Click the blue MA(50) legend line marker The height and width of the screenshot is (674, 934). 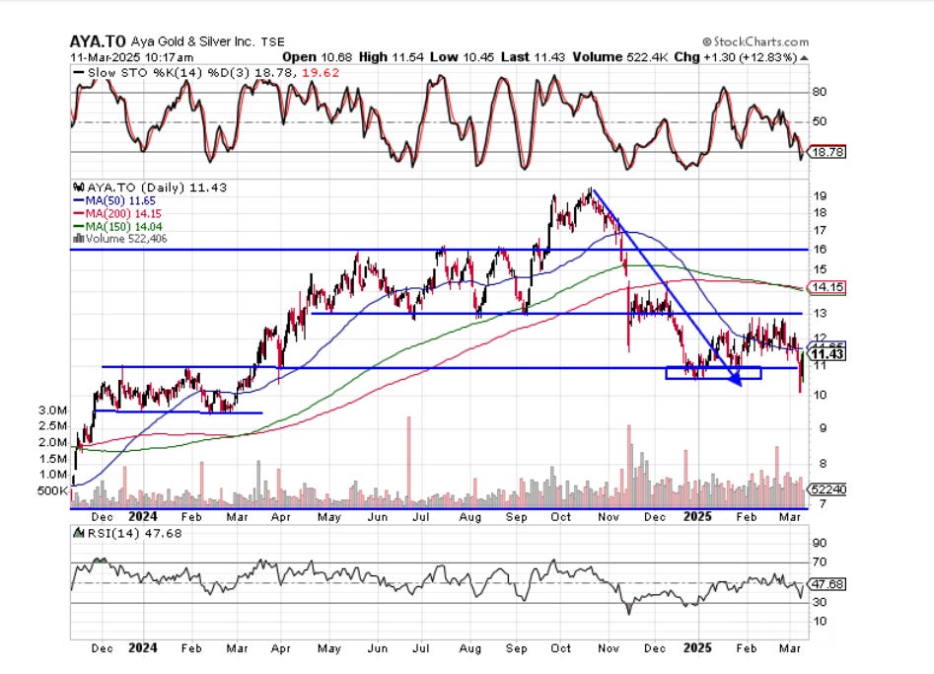point(79,201)
